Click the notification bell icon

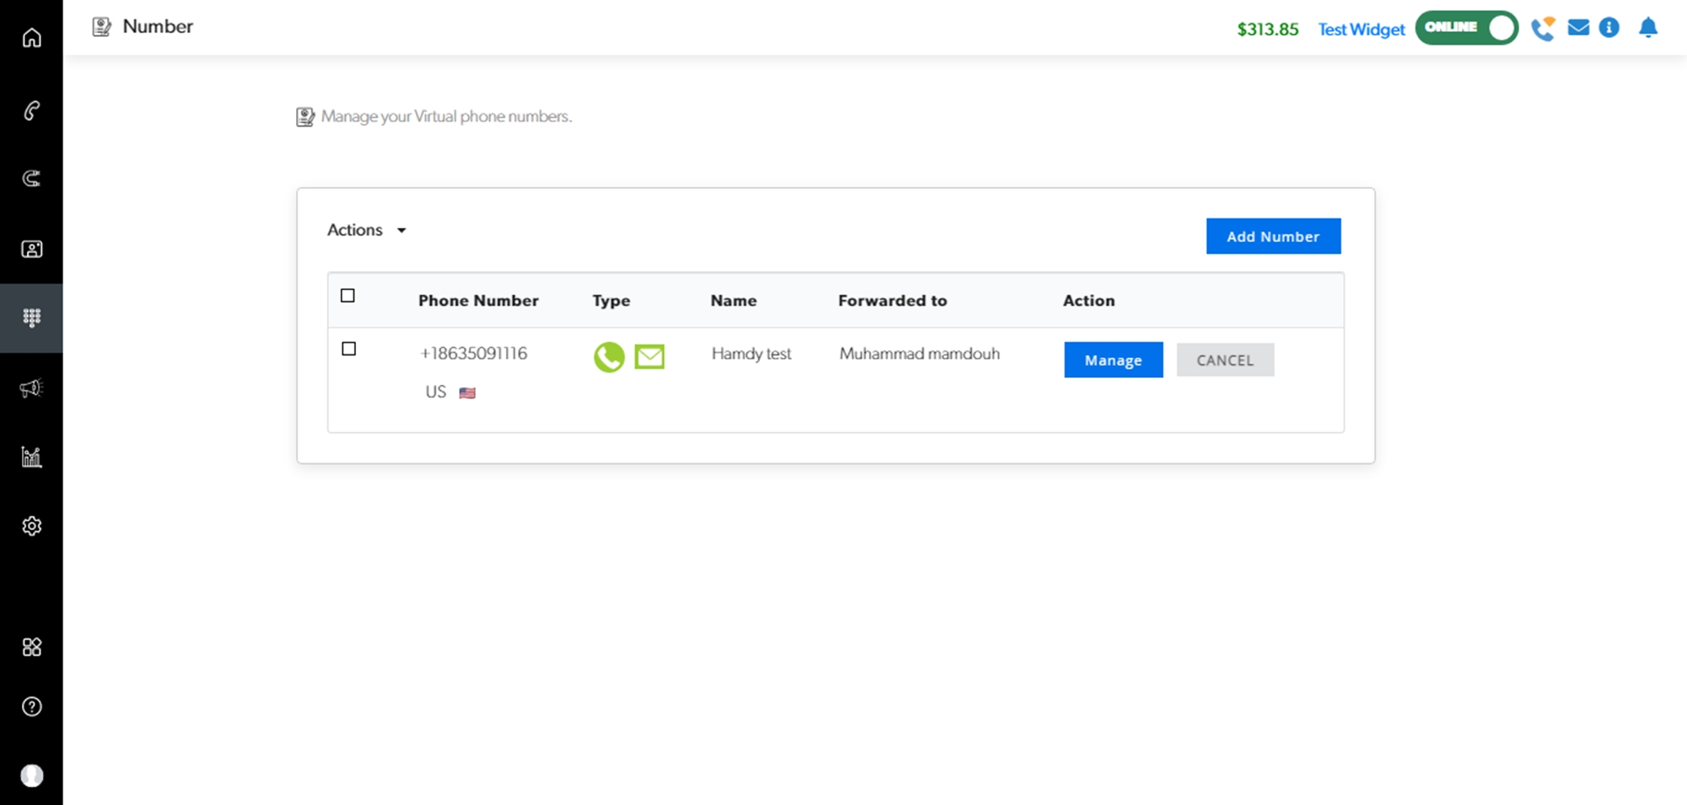(x=1647, y=28)
